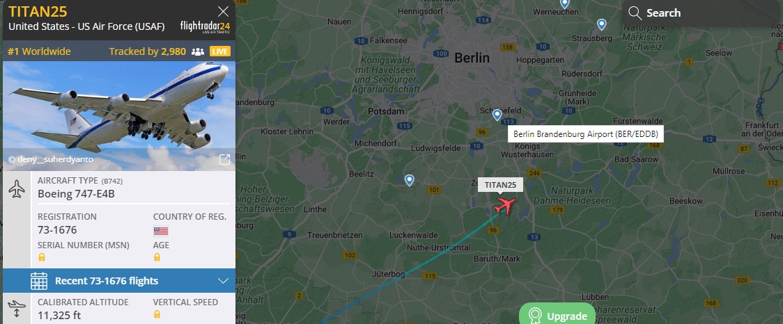Click the trackers people icon
Screen dimensions: 783x324
tap(198, 52)
